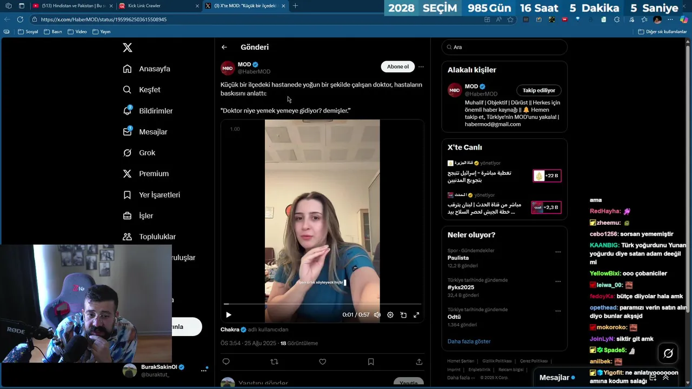692x389 pixels.
Task: Open the Copilot icon in browser toolbar
Action: 684,19
